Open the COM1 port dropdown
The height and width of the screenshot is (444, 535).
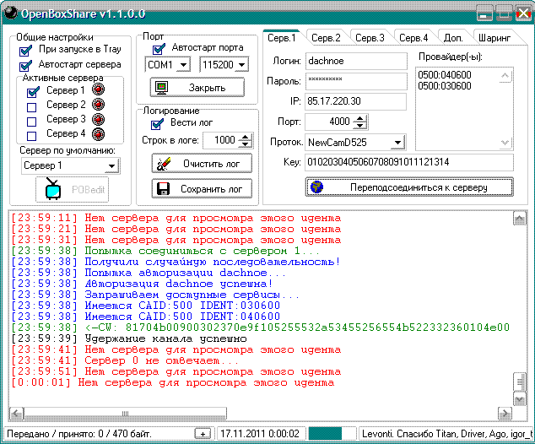pos(184,65)
